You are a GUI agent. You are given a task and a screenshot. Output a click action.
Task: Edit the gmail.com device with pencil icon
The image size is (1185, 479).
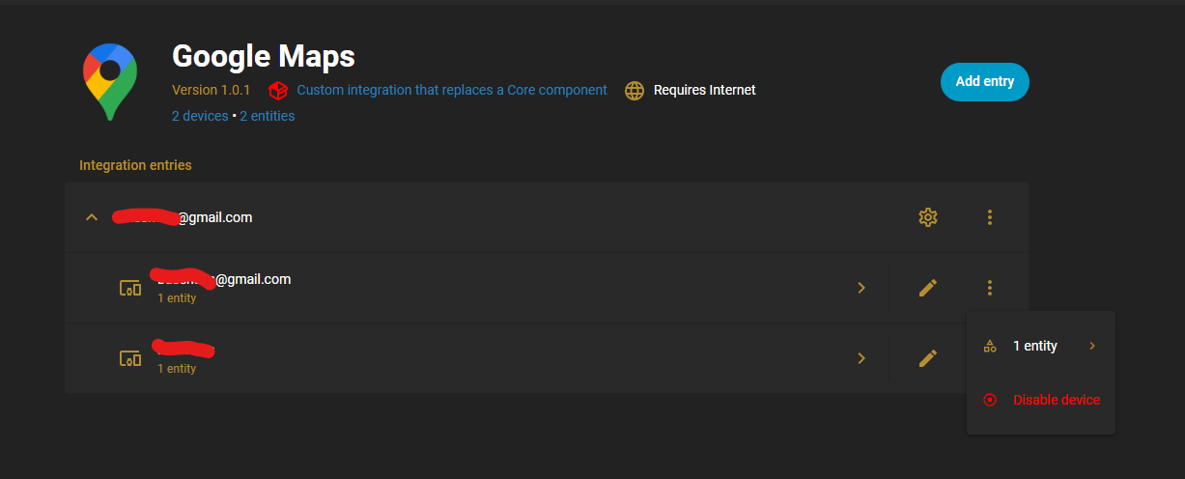(x=928, y=288)
